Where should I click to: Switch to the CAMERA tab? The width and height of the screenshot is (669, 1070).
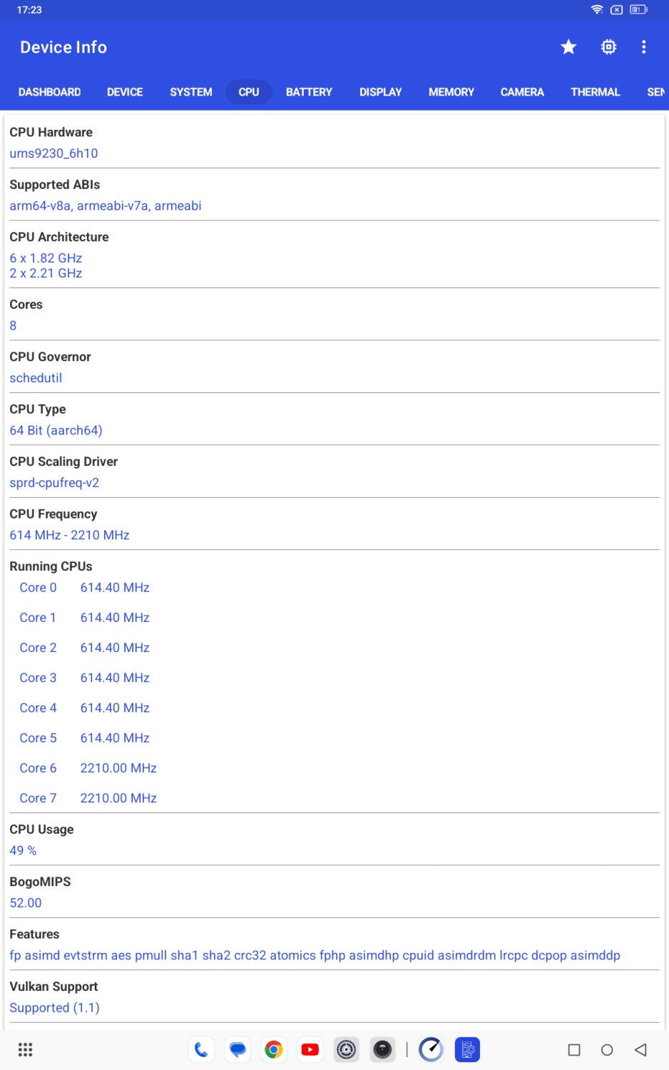[x=522, y=92]
